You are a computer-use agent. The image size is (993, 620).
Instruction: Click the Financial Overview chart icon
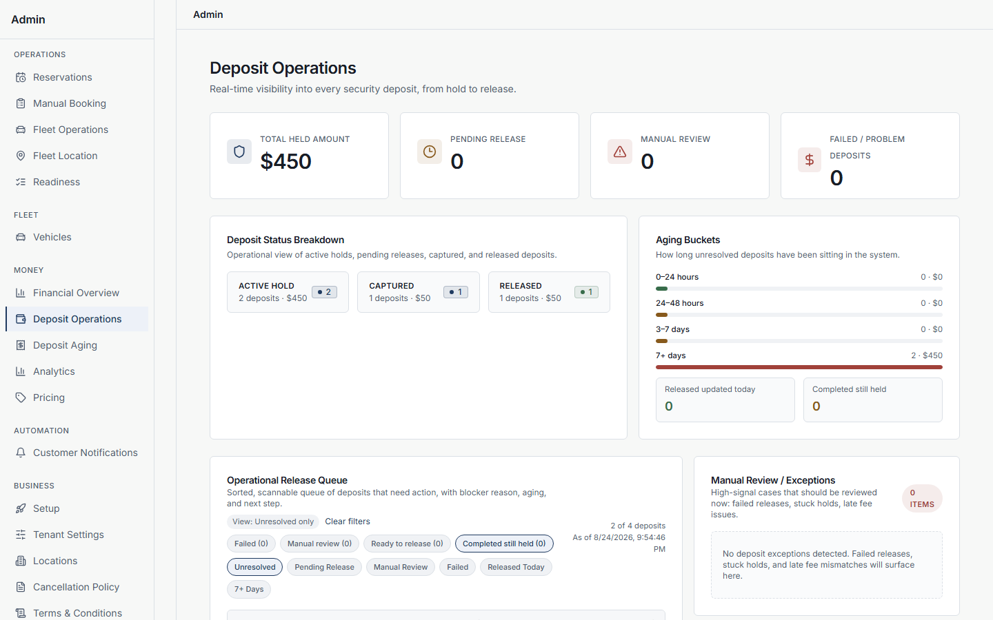21,293
